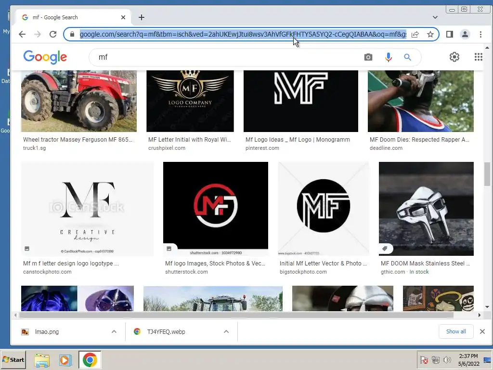Screen dimensions: 493x370
Task: Toggle the Chrome side panel
Action: pos(450,34)
